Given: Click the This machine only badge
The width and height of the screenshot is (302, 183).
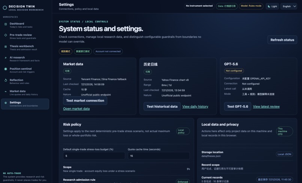Looking at the screenshot, I should pyautogui.click(x=284, y=131).
